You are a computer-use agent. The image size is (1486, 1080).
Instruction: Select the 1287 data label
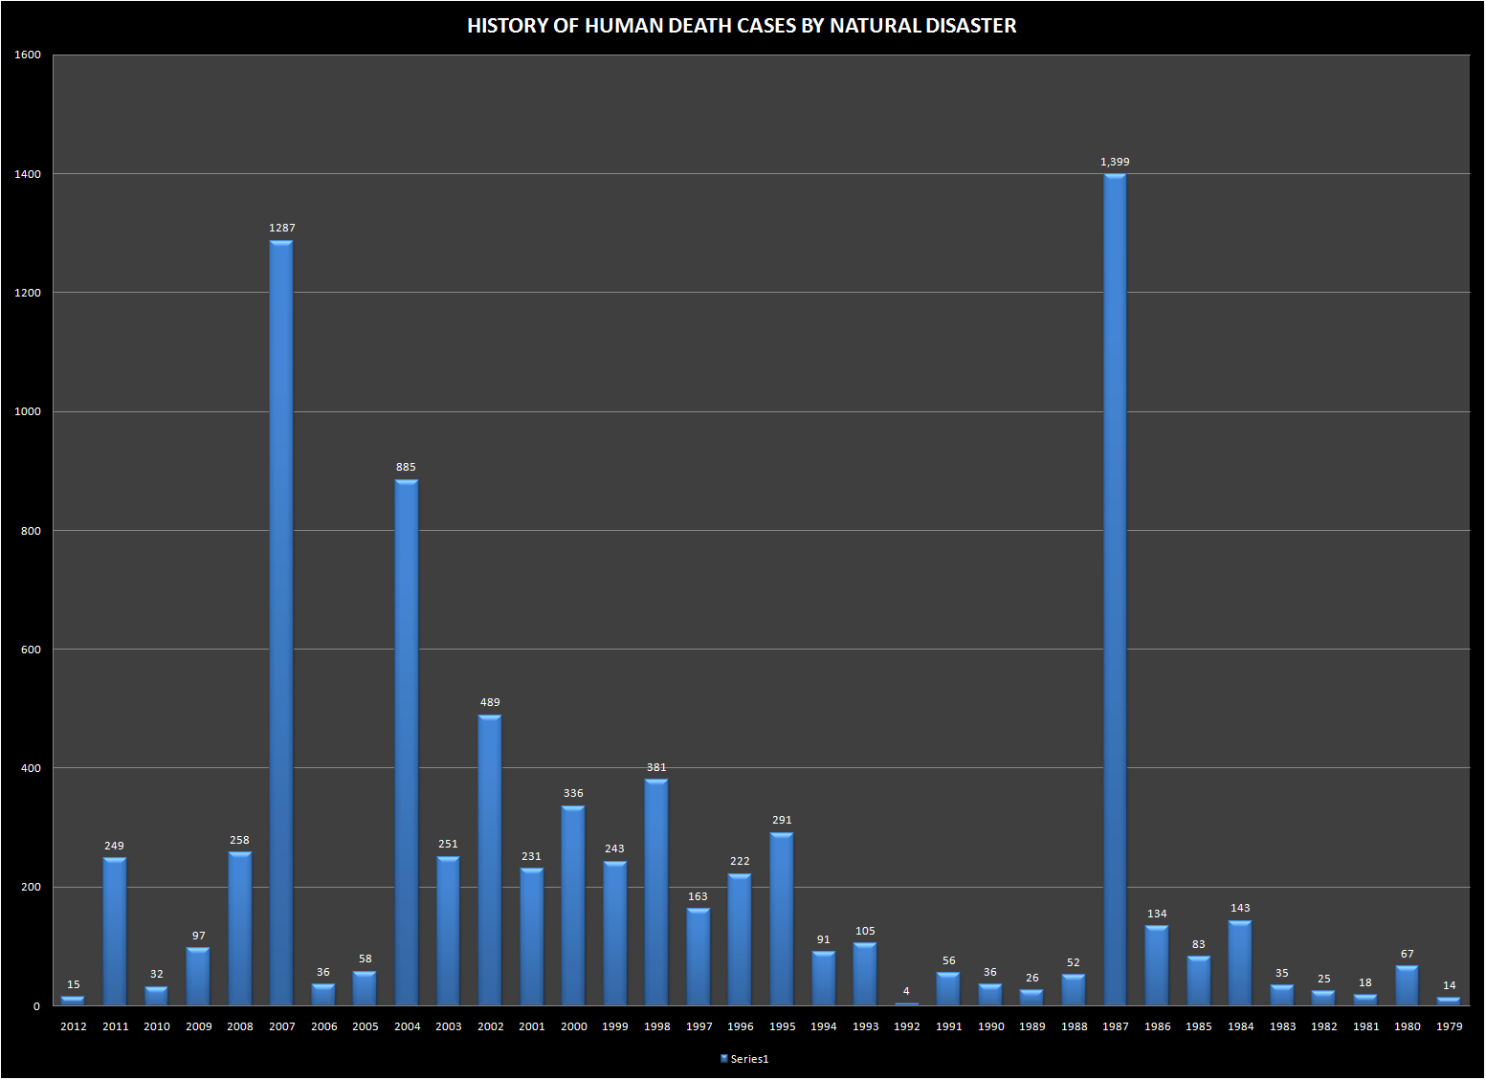[281, 228]
